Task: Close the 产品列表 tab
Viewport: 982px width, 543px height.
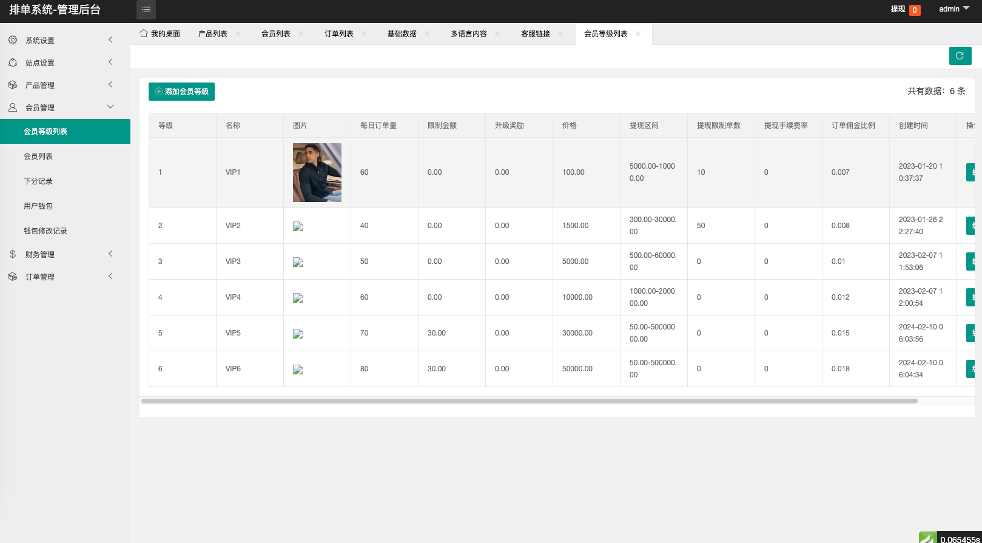Action: click(238, 34)
